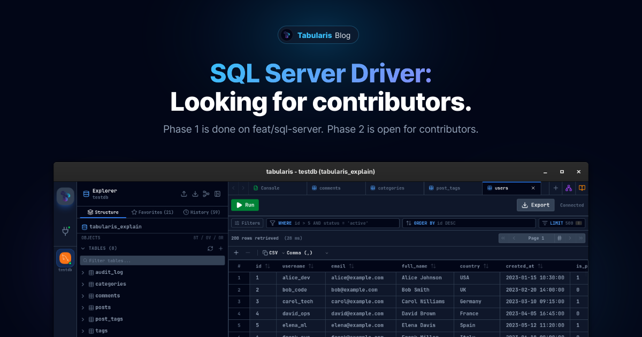Toggle the Filters panel
The width and height of the screenshot is (642, 337).
point(247,223)
